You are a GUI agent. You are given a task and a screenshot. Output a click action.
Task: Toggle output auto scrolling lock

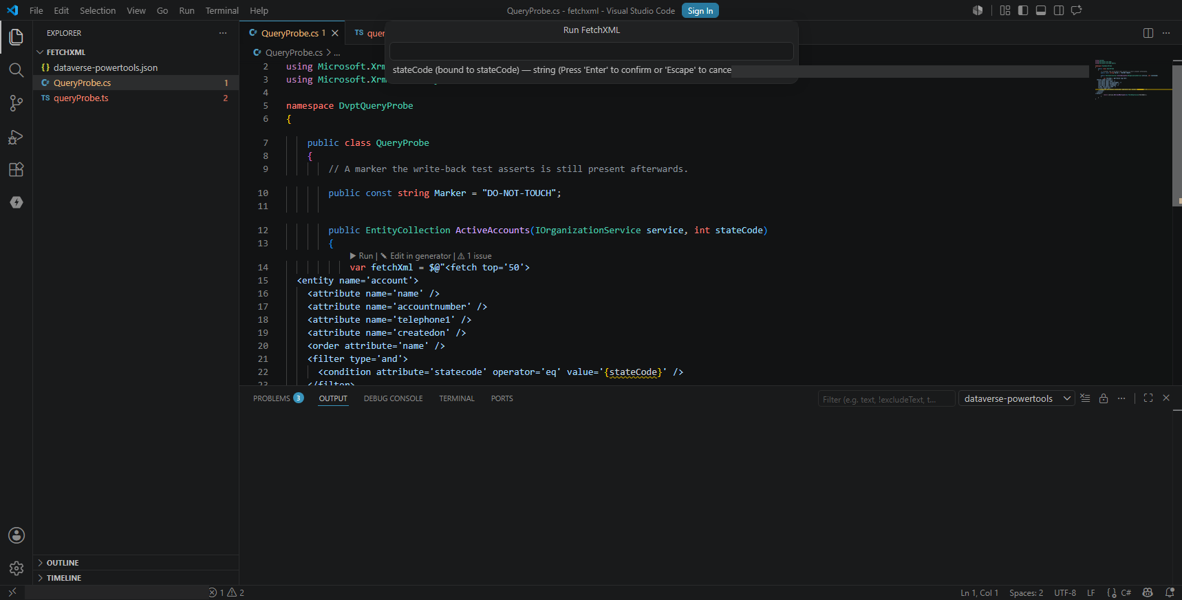1104,398
